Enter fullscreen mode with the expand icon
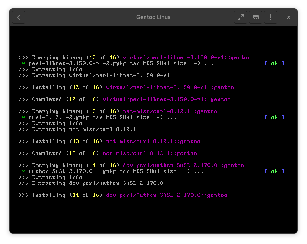Viewport: 307px width, 244px height. pos(241,17)
